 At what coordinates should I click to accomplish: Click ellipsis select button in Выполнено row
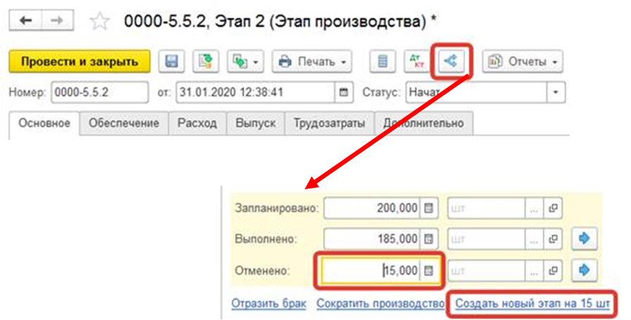pyautogui.click(x=534, y=239)
